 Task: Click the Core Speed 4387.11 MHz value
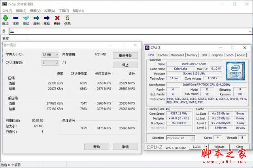[179, 114]
